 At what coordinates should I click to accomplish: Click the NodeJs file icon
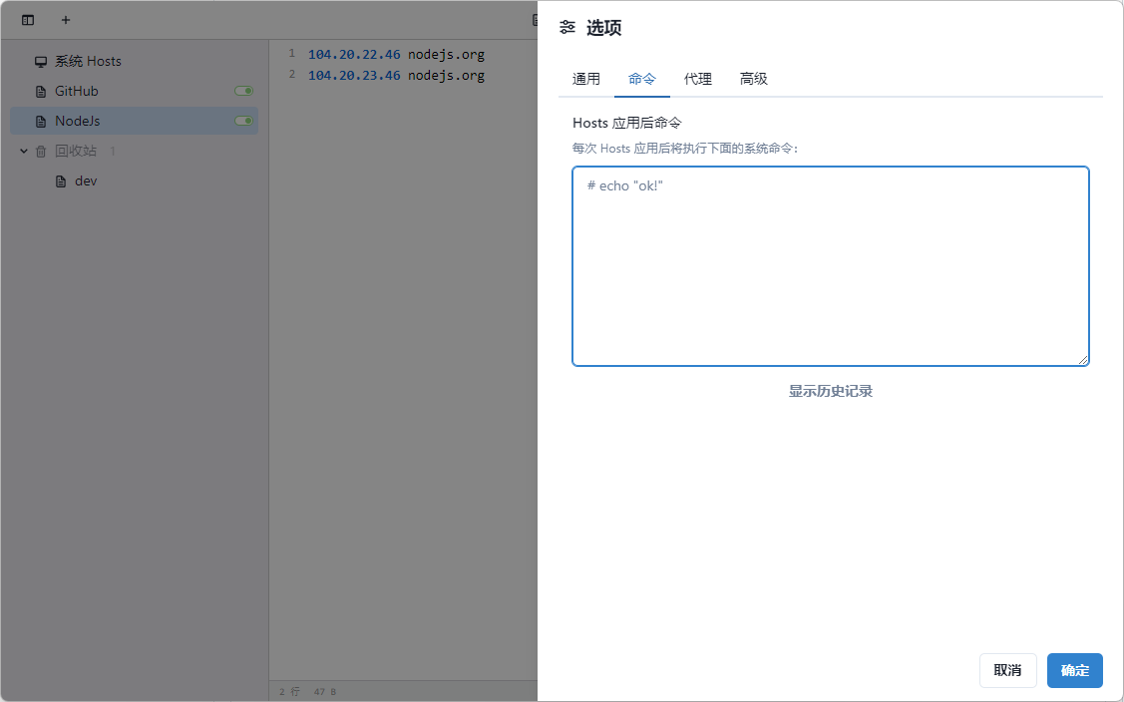(x=41, y=121)
